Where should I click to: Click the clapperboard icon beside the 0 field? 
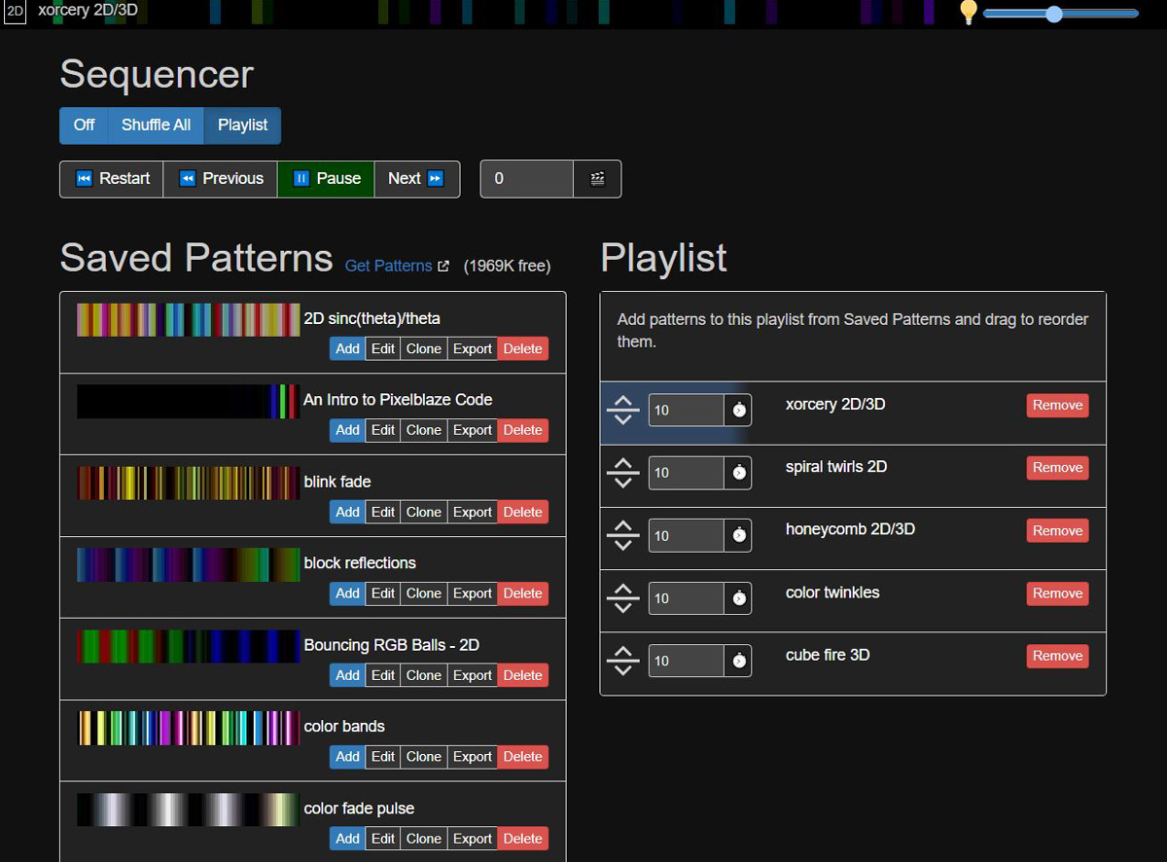(597, 179)
